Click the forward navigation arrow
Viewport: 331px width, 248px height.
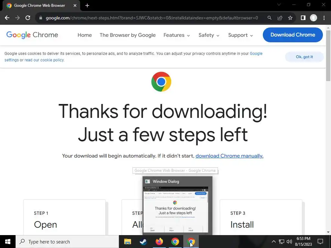pos(17,18)
